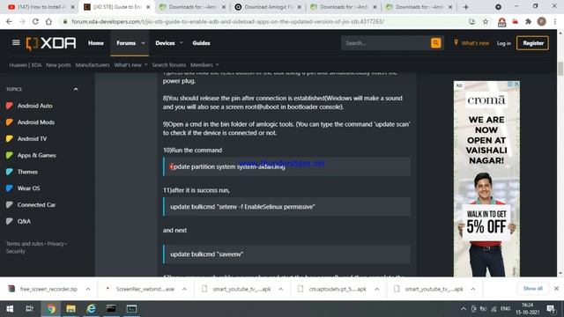Click the XDA search input field

click(385, 43)
